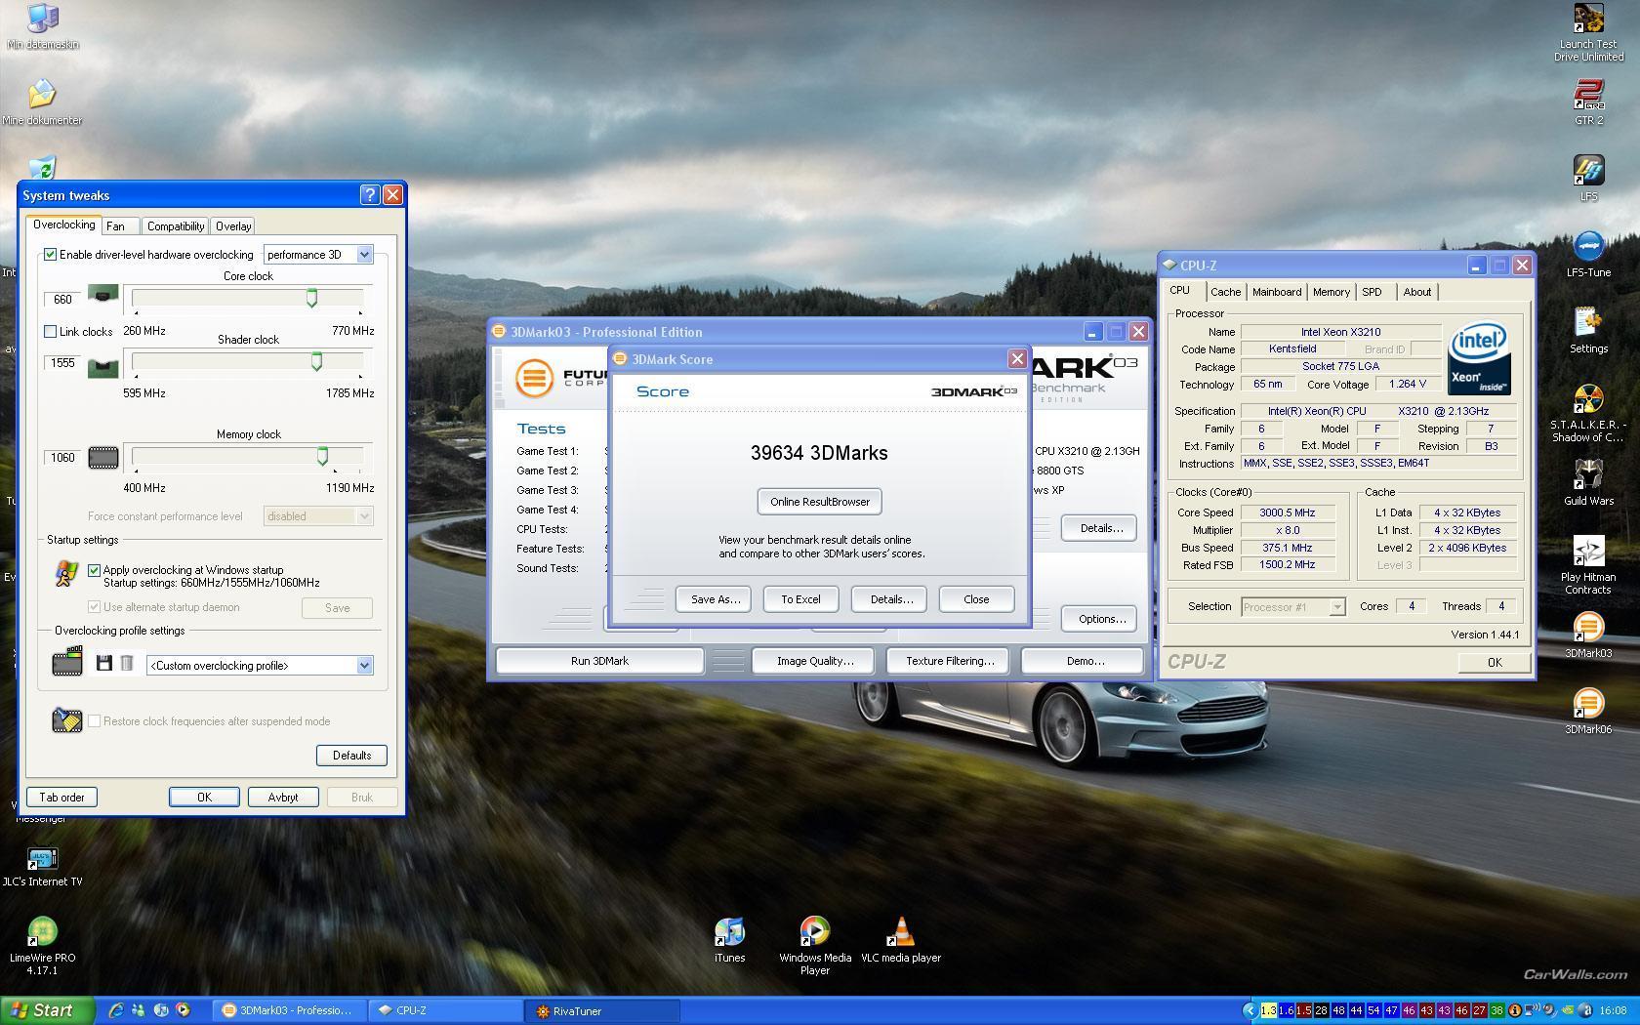This screenshot has width=1640, height=1025.
Task: Open the Settings desktop icon
Action: pyautogui.click(x=1588, y=330)
